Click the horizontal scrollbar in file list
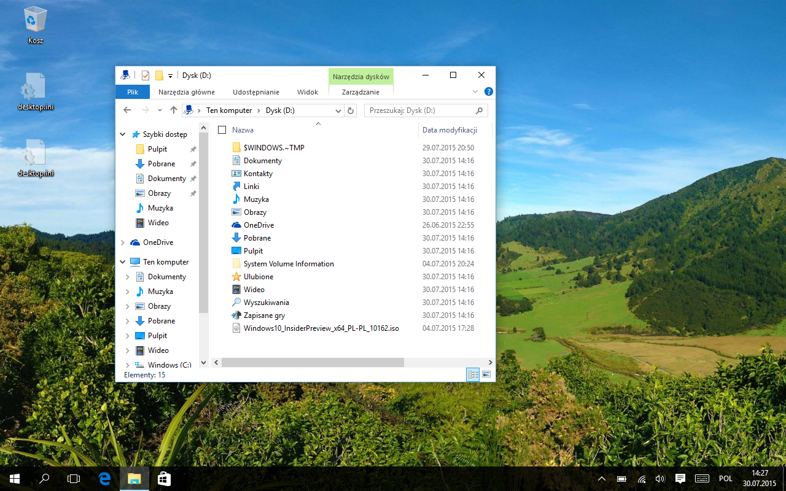This screenshot has height=491, width=786. pos(312,363)
